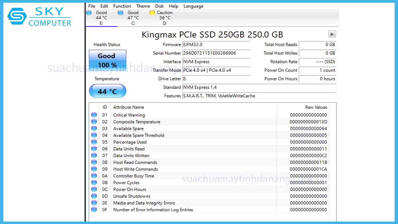Click the next-drive arrow beside the SSD title
The height and width of the screenshot is (224, 398).
332,34
